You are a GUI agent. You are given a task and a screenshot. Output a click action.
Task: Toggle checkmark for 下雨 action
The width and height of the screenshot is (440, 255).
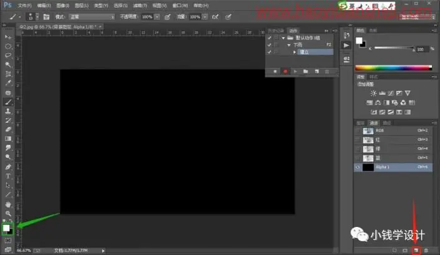coord(270,45)
